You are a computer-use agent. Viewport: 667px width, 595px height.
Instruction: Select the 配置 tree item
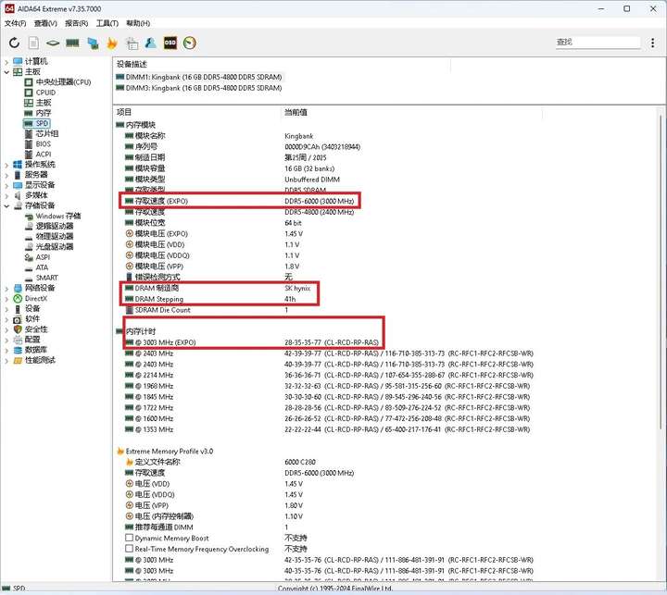tap(32, 340)
